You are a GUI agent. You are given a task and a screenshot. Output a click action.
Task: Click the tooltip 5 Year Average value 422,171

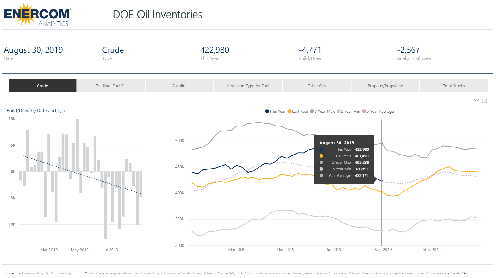361,176
